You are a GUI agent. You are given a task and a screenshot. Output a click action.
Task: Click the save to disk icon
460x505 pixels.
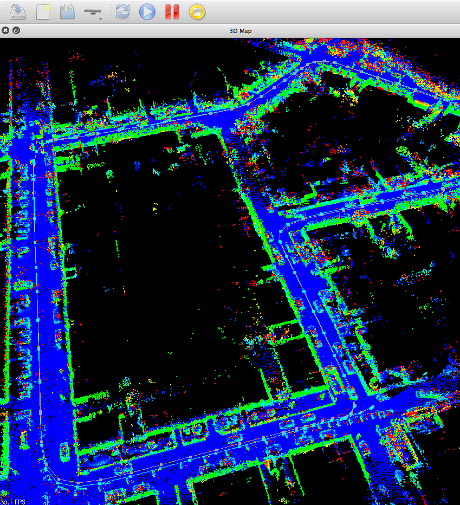18,11
